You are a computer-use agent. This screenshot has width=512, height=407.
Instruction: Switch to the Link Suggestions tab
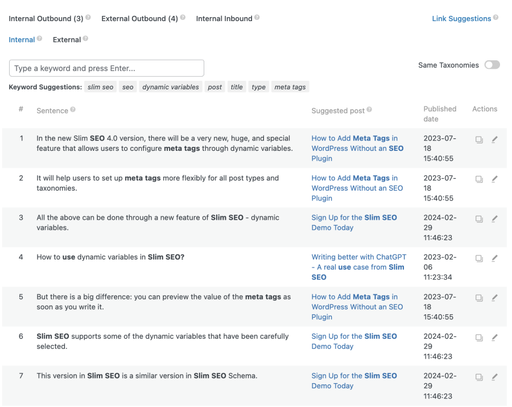[461, 19]
